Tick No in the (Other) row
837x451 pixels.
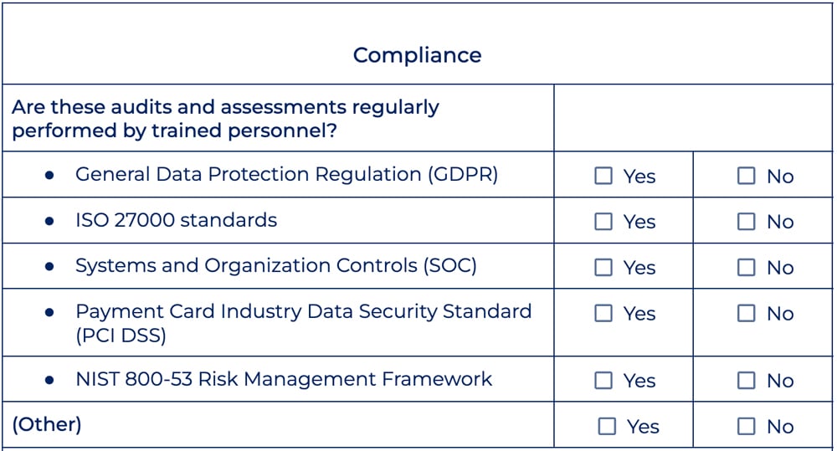point(746,426)
